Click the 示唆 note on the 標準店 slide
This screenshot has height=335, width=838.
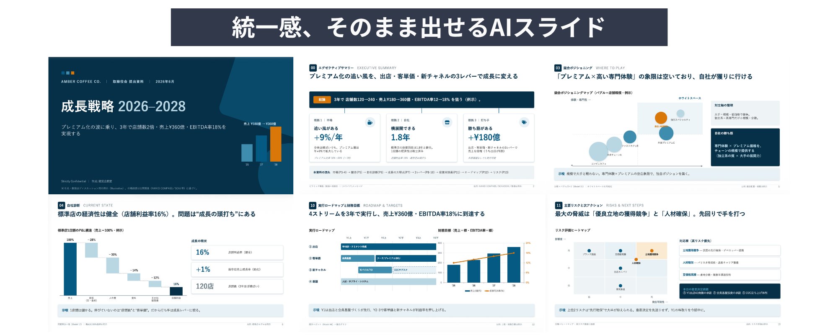click(x=171, y=310)
